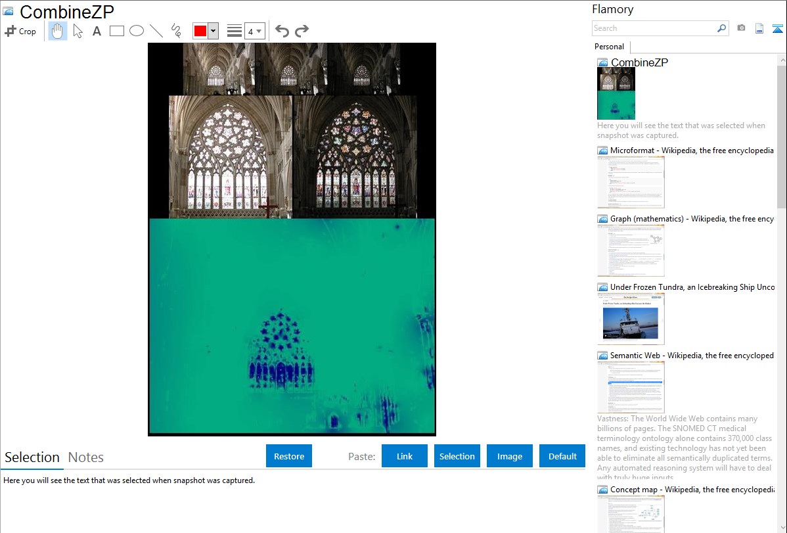Click the Image paste button
This screenshot has height=533, width=787.
(x=509, y=456)
